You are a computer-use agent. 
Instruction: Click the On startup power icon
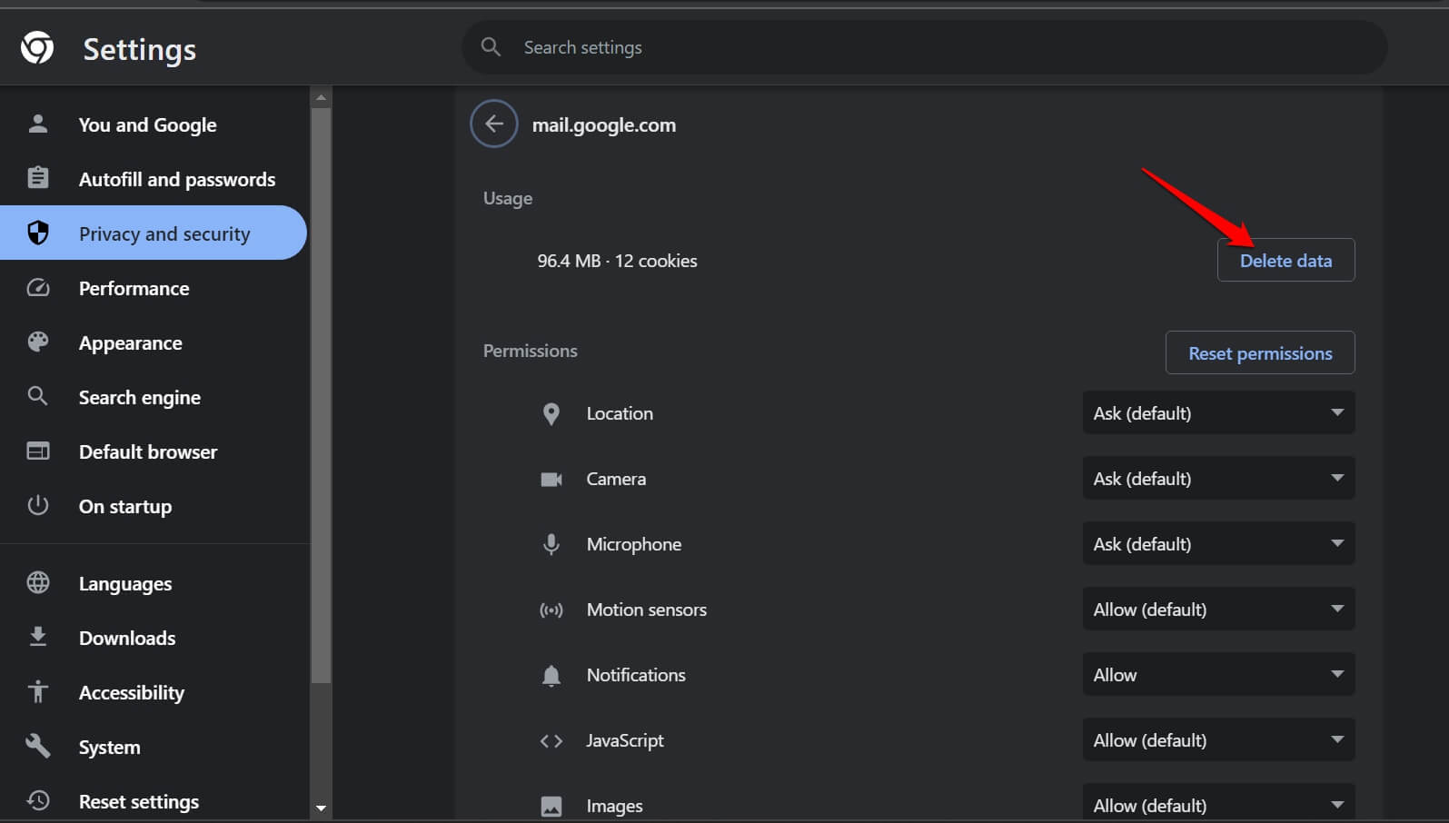[x=38, y=506]
